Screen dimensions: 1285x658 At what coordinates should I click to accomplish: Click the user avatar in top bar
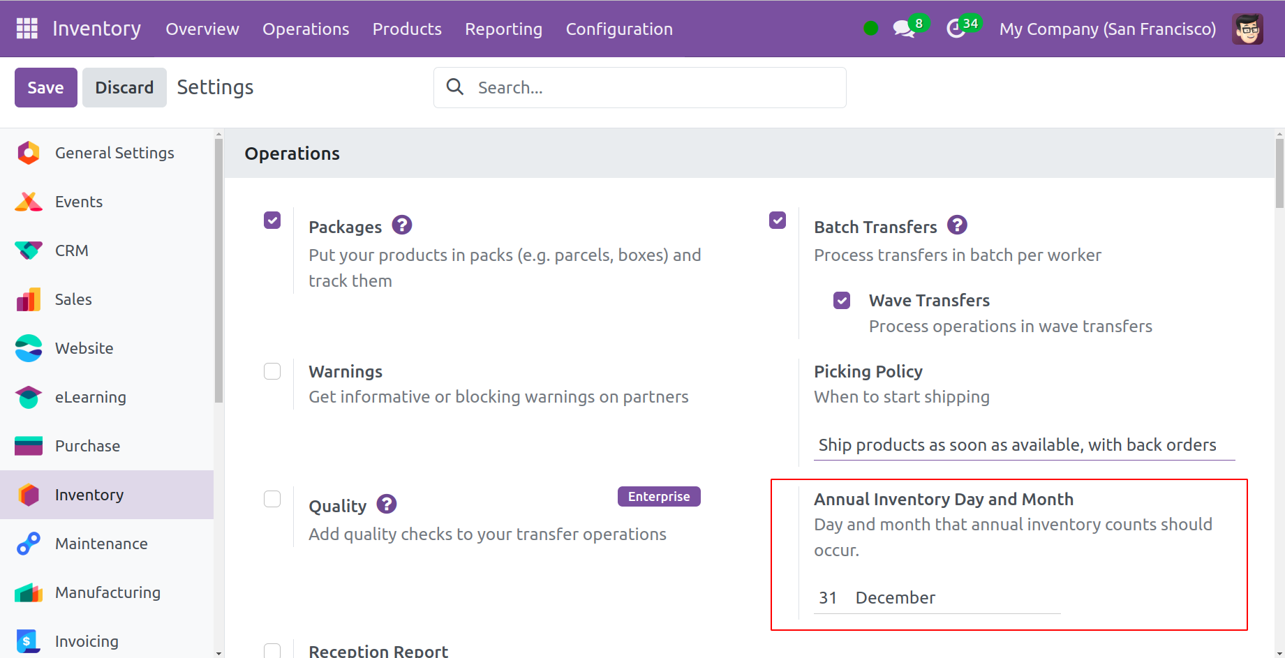click(1247, 29)
